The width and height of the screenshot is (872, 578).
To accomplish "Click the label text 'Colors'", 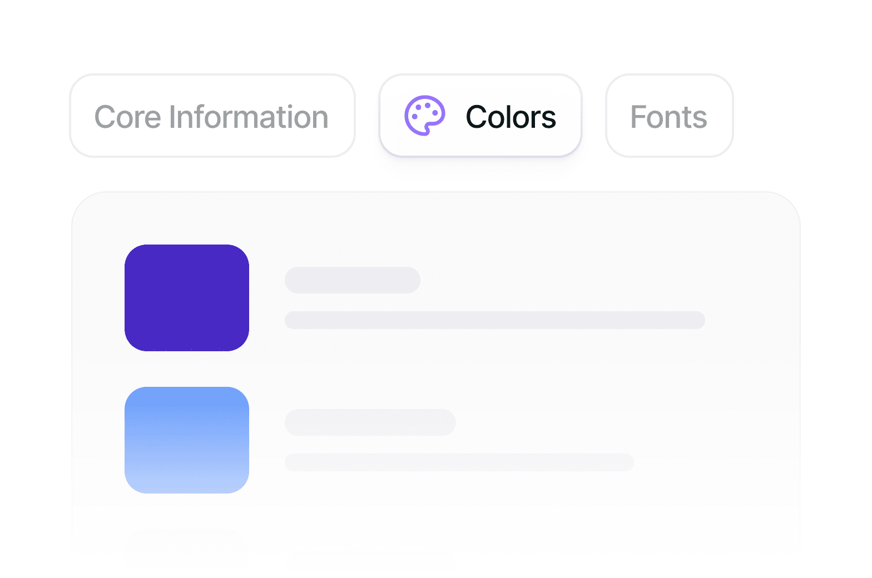I will [510, 116].
